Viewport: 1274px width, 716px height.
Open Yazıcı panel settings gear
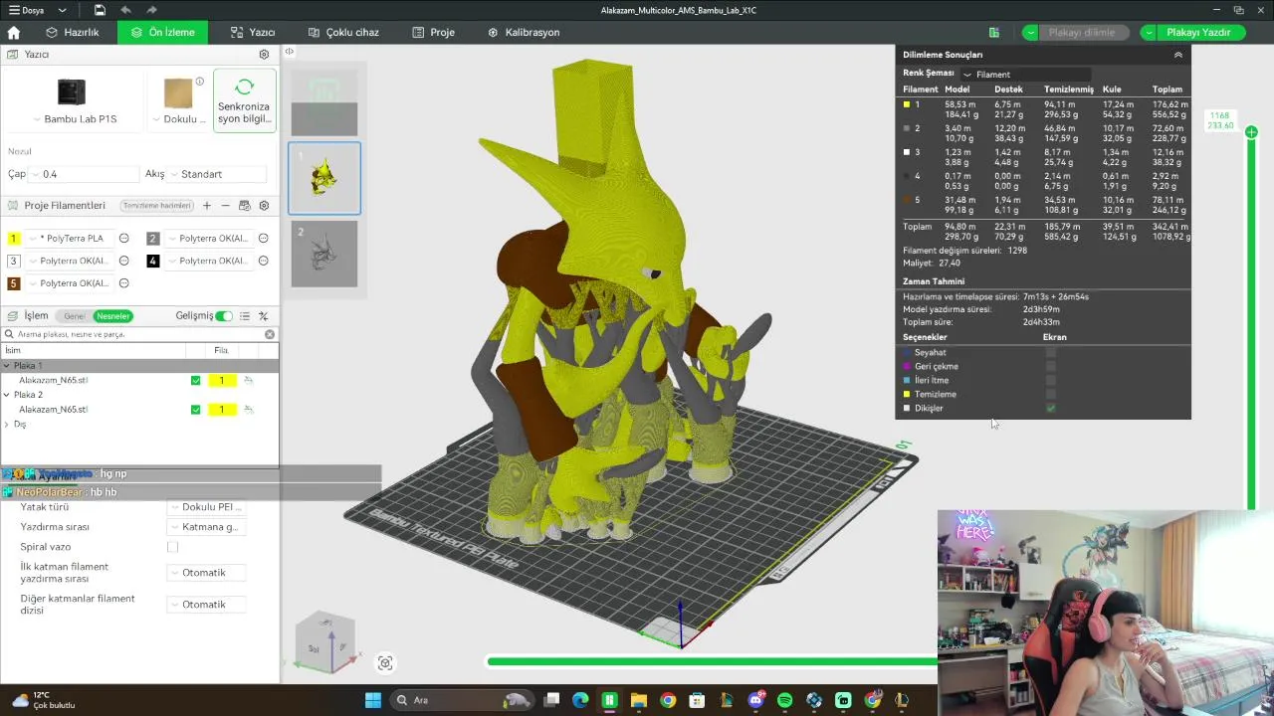[x=264, y=55]
